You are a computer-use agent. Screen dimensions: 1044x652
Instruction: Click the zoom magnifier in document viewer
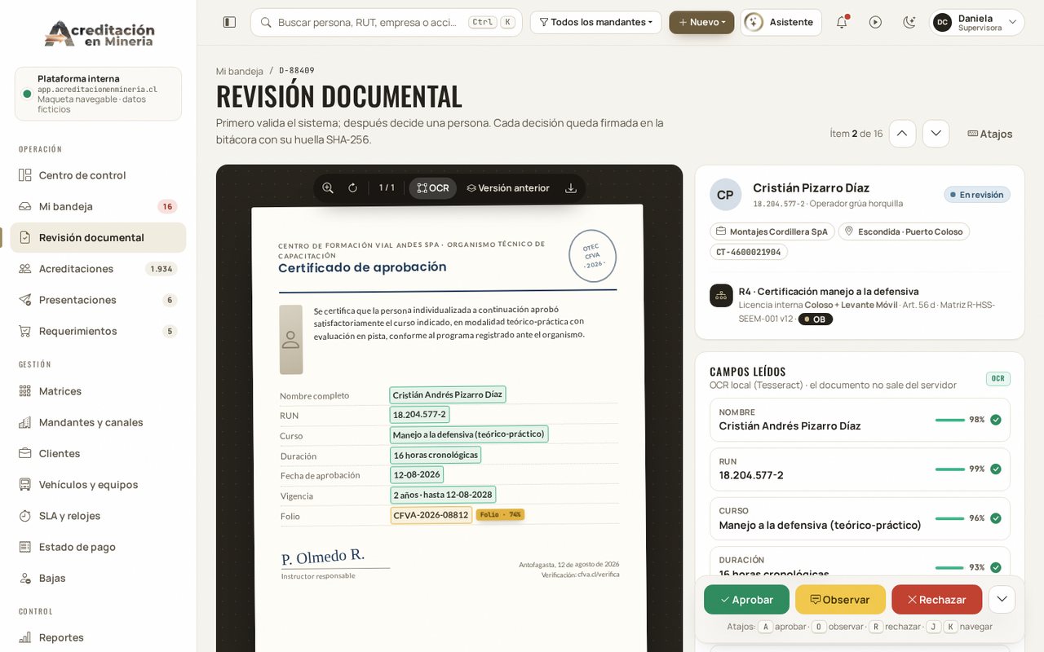pyautogui.click(x=328, y=188)
